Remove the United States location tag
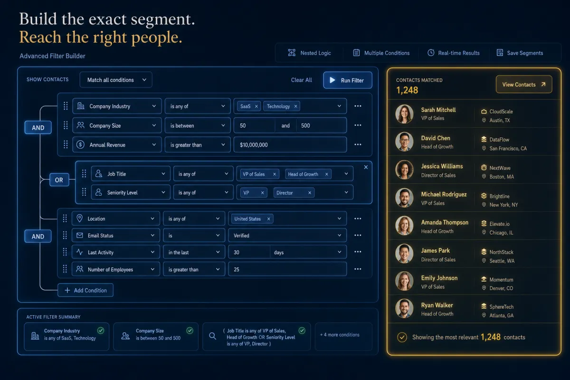The image size is (570, 380). [x=268, y=219]
